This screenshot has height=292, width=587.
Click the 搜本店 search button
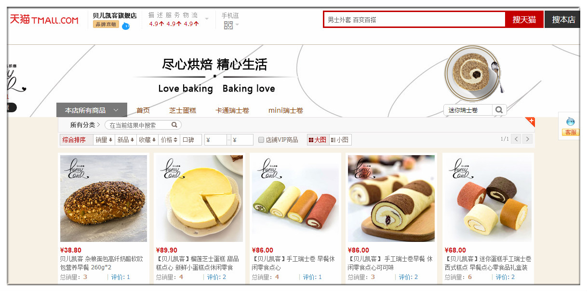(x=563, y=19)
